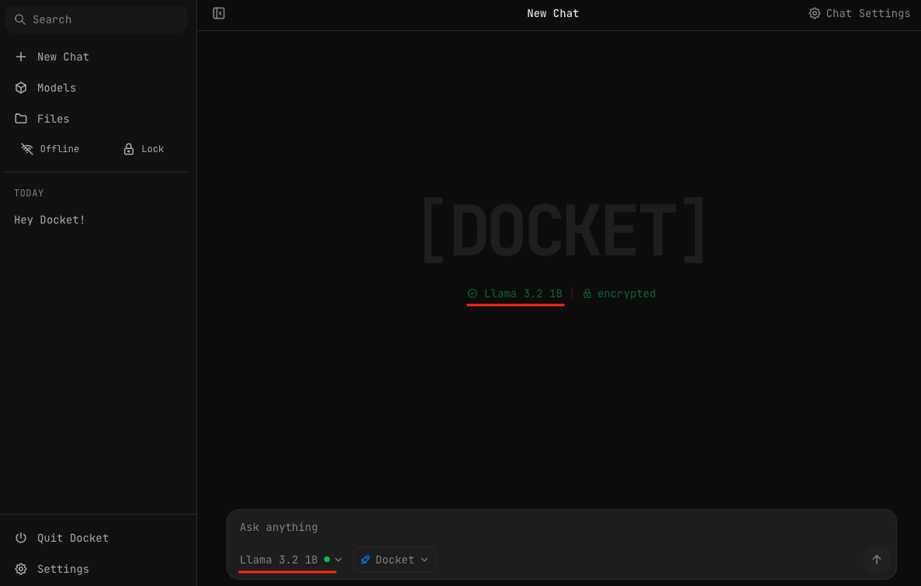Click the send arrow button
The height and width of the screenshot is (586, 921).
[877, 560]
